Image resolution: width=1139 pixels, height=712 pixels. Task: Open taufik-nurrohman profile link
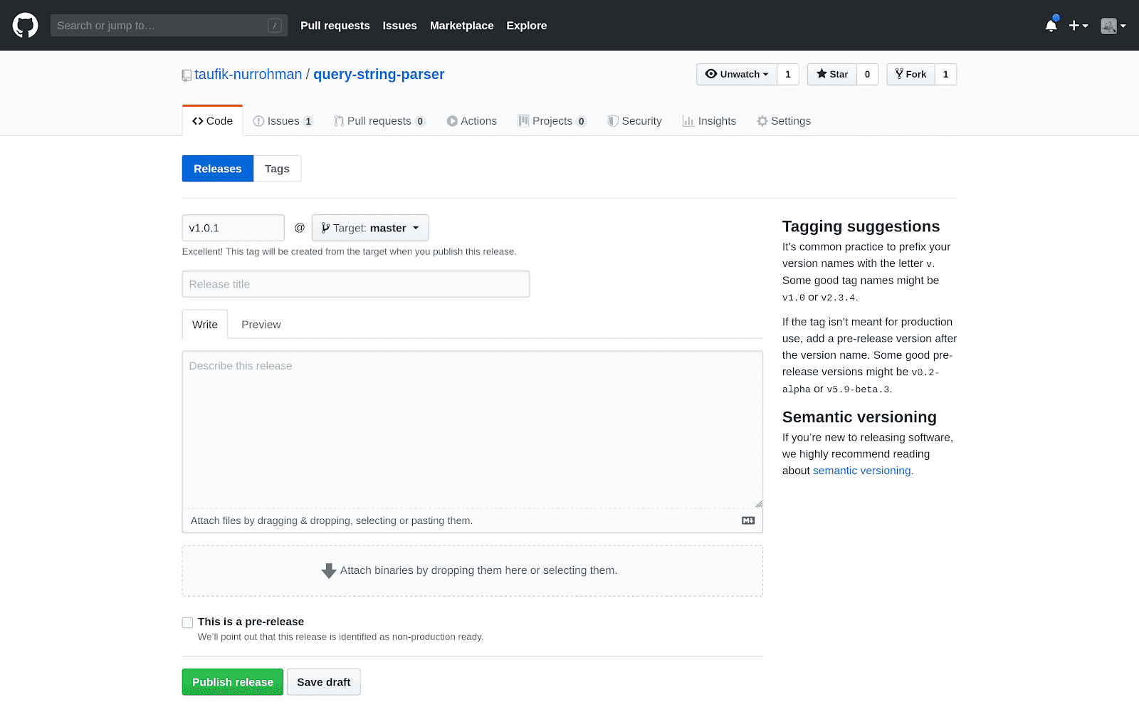pos(248,74)
